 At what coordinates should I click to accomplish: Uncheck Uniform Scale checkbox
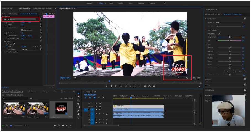click(22, 30)
